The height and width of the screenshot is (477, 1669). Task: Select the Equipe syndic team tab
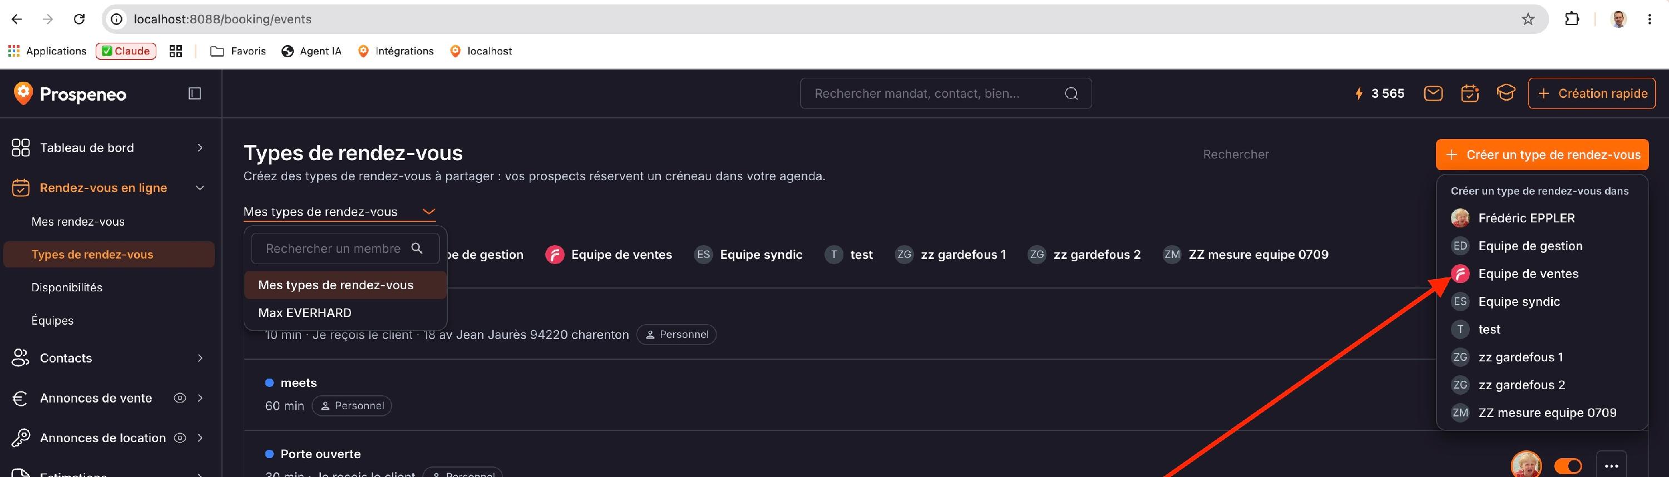coord(748,255)
